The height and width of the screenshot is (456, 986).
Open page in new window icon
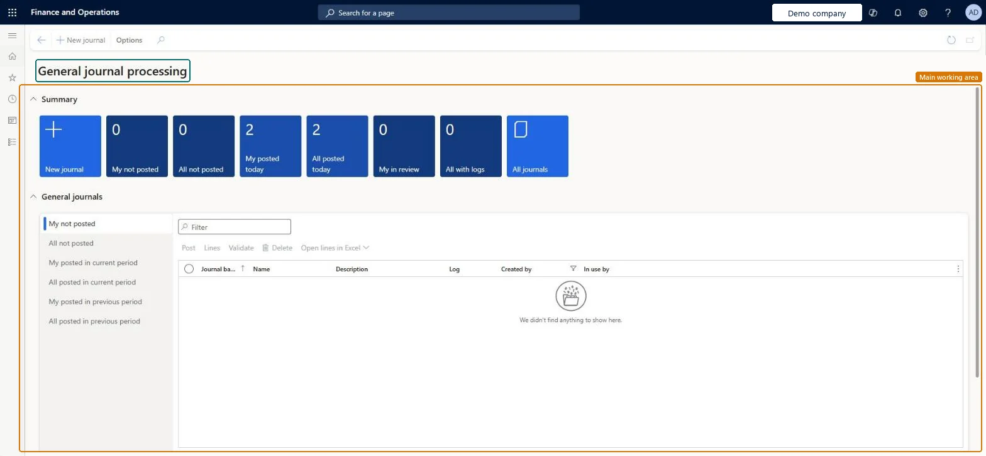[970, 40]
